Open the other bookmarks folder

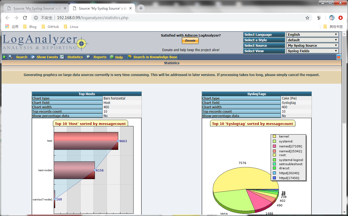(333, 27)
